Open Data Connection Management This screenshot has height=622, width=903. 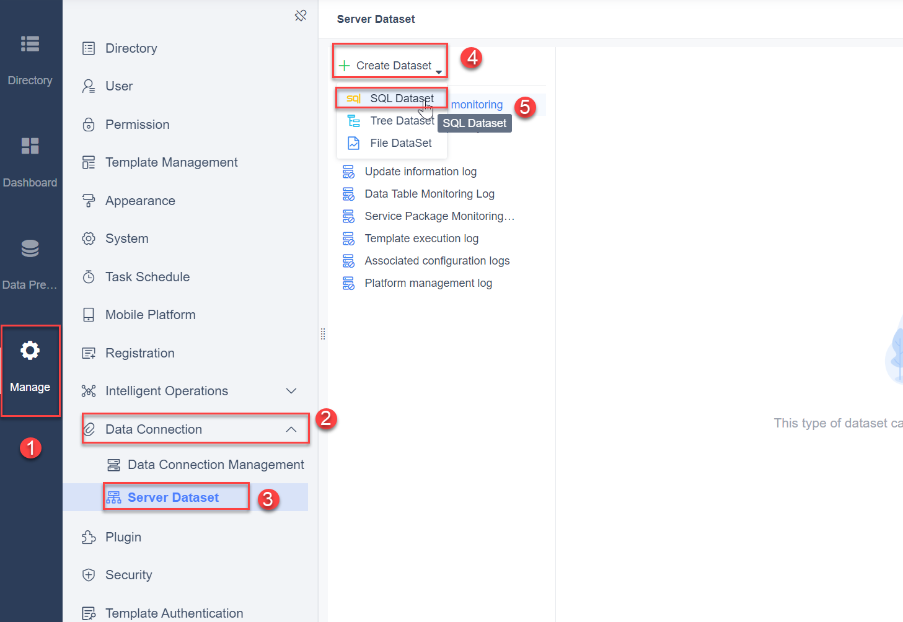pyautogui.click(x=216, y=464)
